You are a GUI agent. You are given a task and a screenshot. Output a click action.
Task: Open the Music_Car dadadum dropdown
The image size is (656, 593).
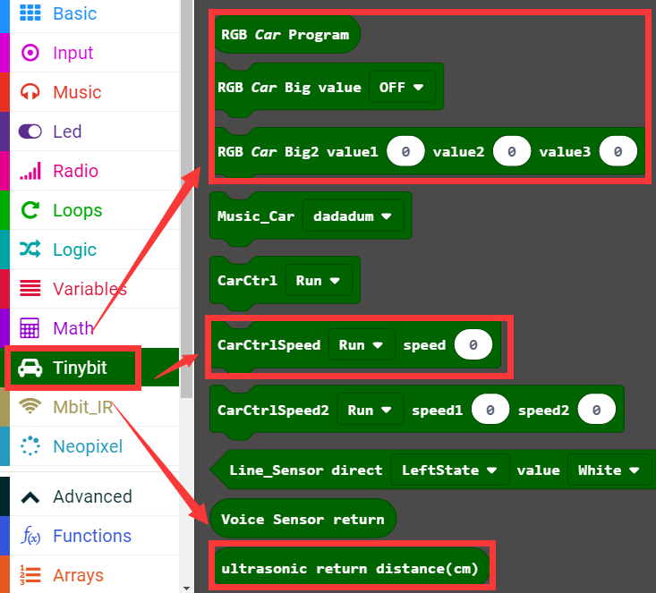pyautogui.click(x=353, y=216)
